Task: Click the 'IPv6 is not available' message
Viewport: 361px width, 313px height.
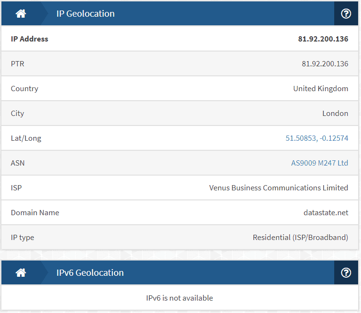Action: tap(180, 298)
